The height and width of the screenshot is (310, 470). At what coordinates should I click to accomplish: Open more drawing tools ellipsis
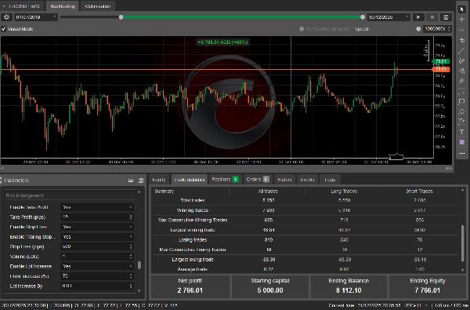(461, 153)
